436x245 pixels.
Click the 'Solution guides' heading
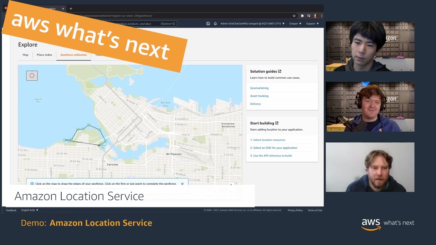[x=263, y=71]
